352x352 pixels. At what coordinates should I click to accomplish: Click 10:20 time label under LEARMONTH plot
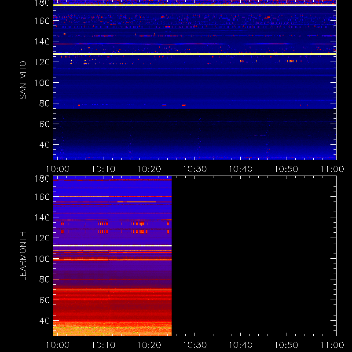[149, 345]
